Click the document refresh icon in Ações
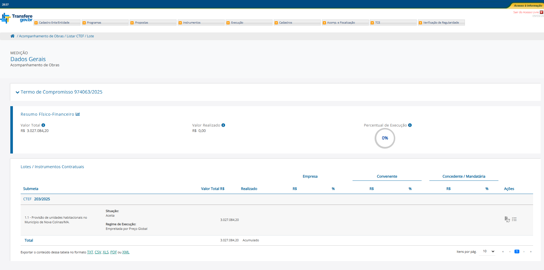The height and width of the screenshot is (270, 544). [507, 220]
